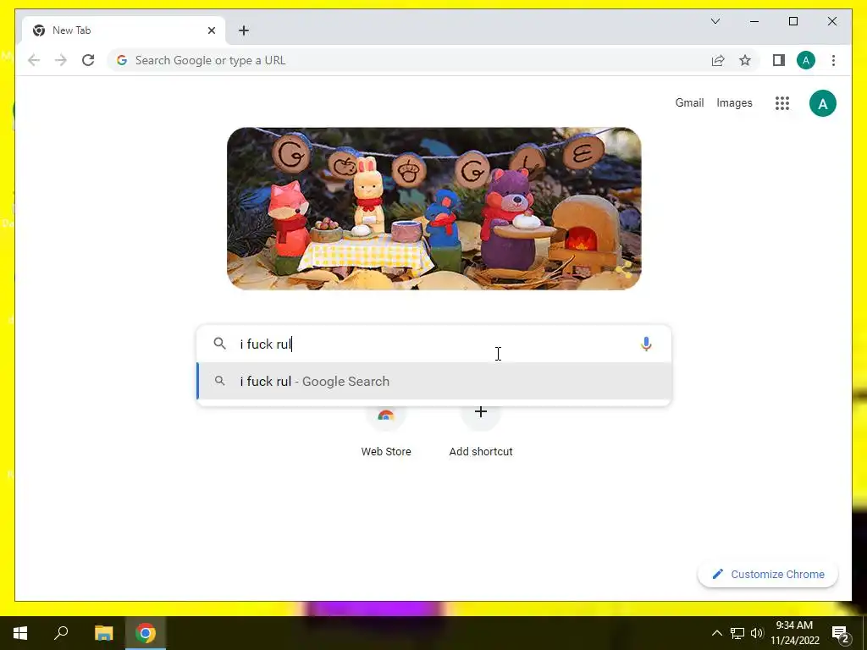Open network status tray icon
The width and height of the screenshot is (867, 650).
pyautogui.click(x=737, y=633)
